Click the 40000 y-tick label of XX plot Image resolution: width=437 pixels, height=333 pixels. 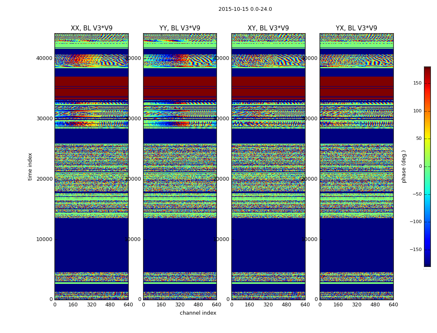45,58
